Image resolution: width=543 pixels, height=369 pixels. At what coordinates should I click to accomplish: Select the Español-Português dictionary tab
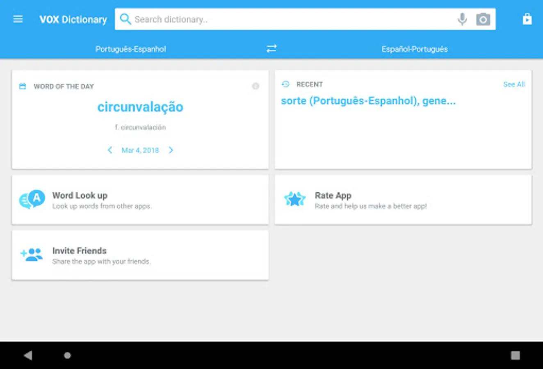pyautogui.click(x=415, y=49)
